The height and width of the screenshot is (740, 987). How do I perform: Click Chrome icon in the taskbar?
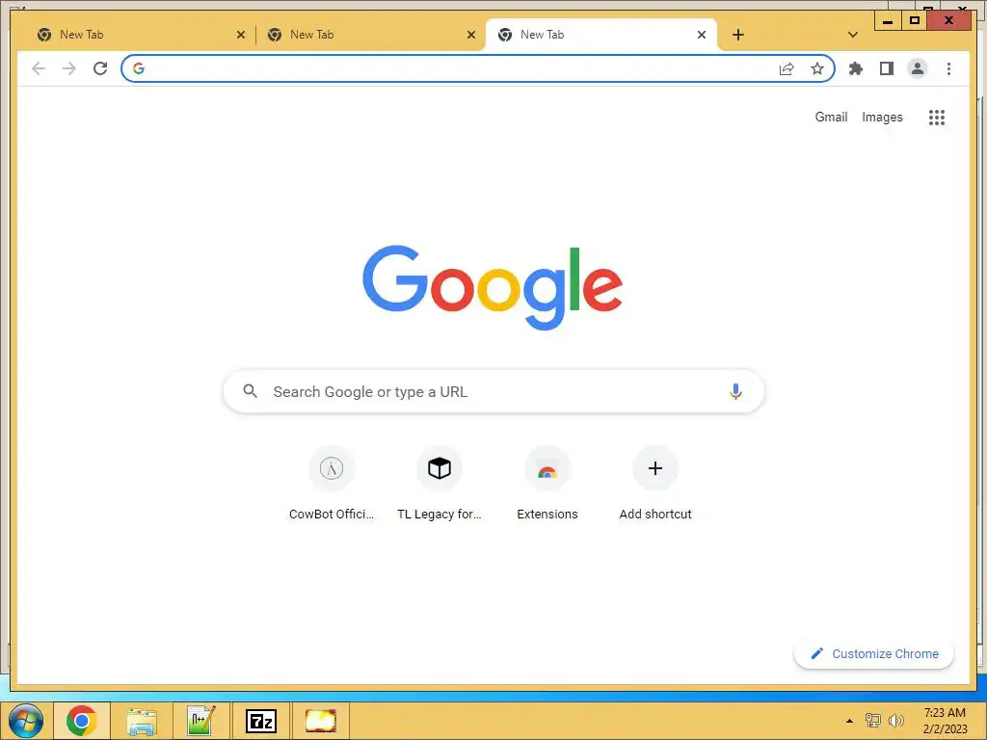point(81,721)
